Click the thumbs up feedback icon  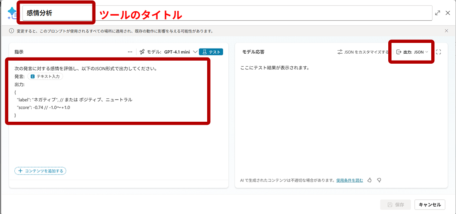370,180
